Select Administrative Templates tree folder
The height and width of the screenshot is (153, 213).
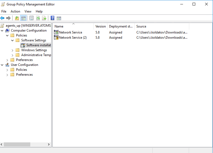[x=36, y=55]
